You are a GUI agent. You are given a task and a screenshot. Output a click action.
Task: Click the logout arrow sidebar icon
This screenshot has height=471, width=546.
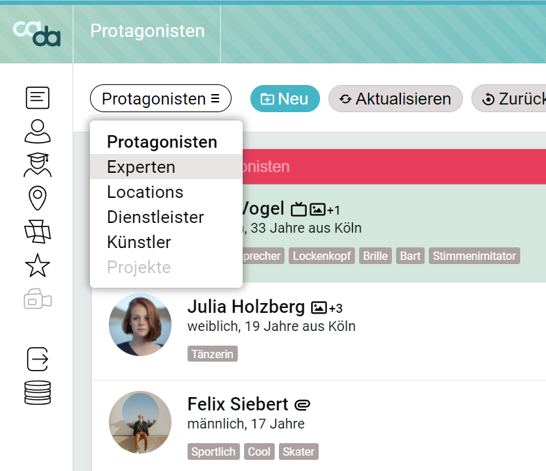tap(37, 360)
